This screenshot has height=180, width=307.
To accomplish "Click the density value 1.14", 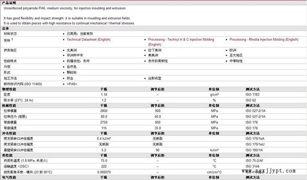I will [x=104, y=94].
